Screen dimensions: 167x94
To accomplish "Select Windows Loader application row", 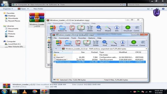I will [99, 62].
